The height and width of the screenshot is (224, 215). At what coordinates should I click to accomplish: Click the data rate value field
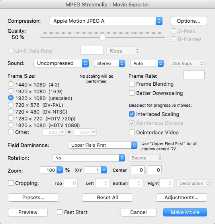[92, 50]
